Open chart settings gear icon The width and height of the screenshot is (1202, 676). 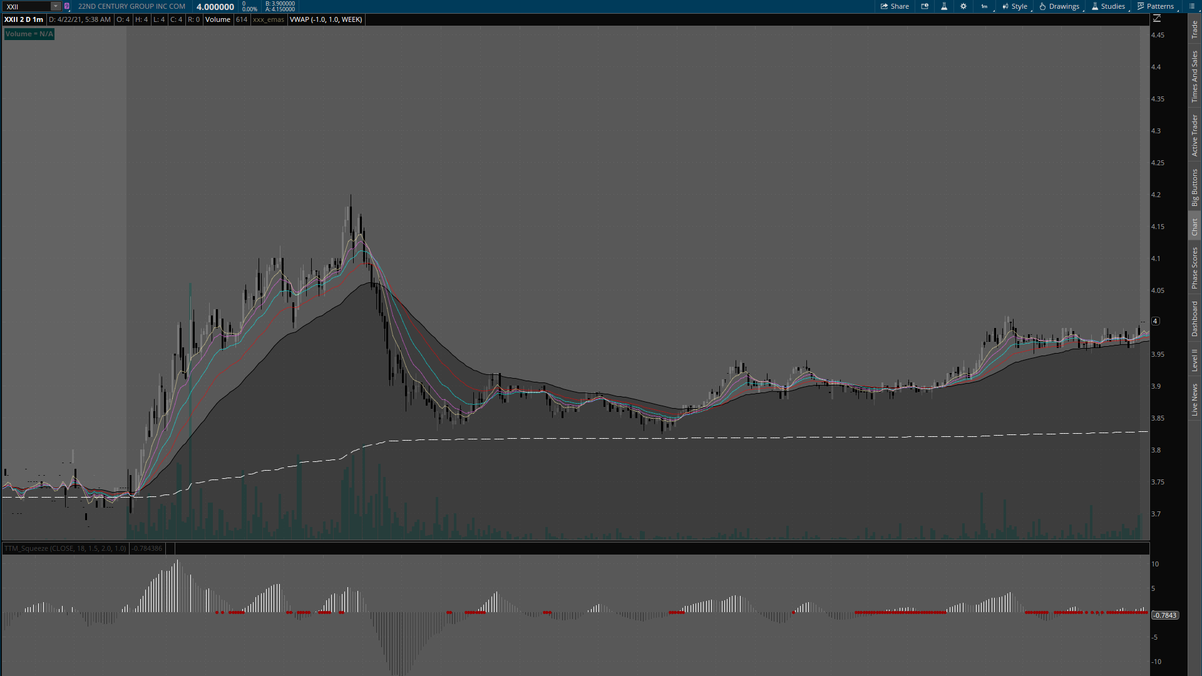[x=963, y=6]
